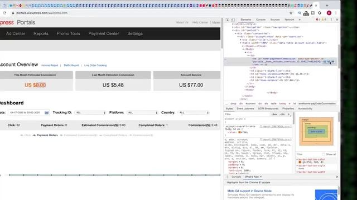Reload the page with the refresh icon

tap(4, 13)
